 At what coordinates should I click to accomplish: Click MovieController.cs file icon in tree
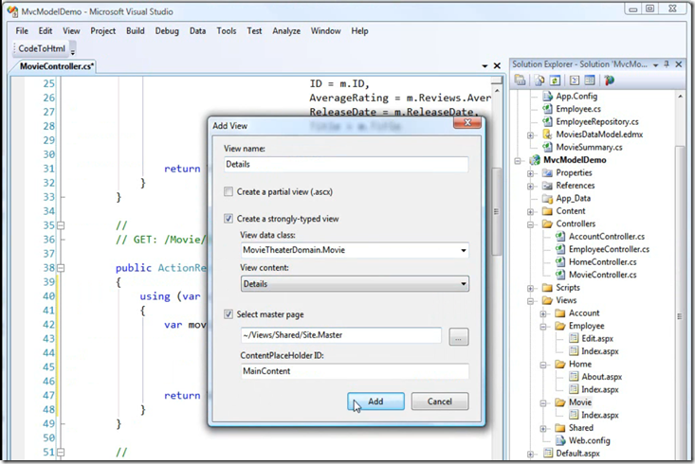560,275
